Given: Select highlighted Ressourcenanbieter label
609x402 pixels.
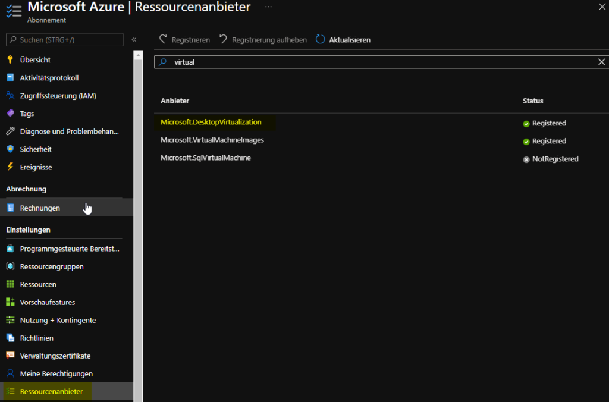Looking at the screenshot, I should tap(51, 392).
